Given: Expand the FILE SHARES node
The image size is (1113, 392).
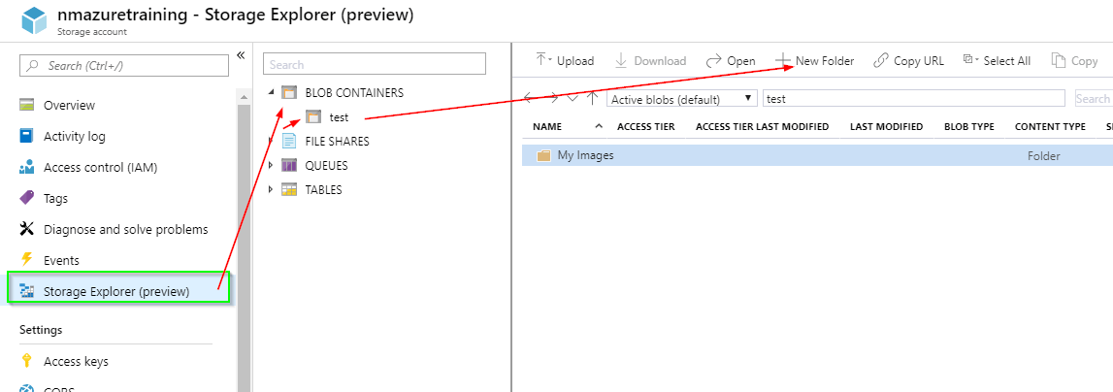Looking at the screenshot, I should [272, 141].
